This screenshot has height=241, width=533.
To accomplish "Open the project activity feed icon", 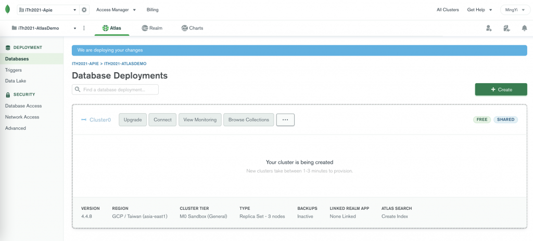I will (506, 28).
